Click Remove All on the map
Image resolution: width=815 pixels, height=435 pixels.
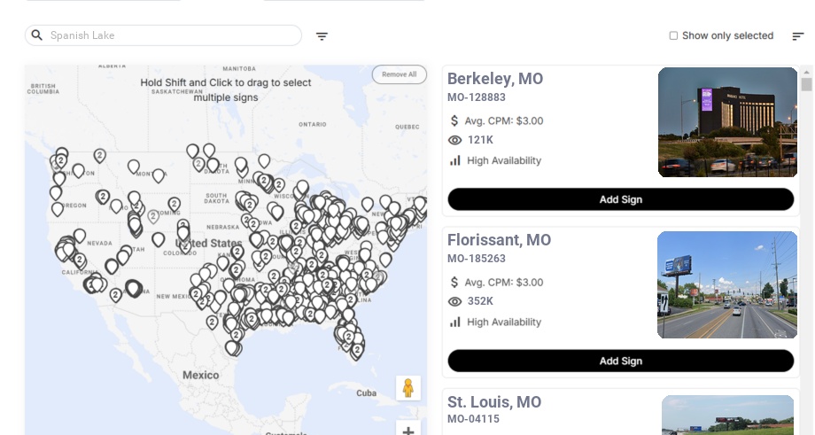tap(399, 74)
